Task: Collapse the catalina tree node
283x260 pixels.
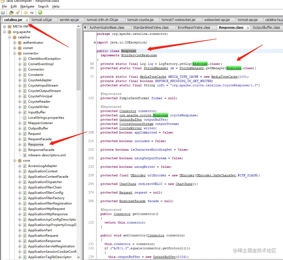Action: click(x=9, y=37)
